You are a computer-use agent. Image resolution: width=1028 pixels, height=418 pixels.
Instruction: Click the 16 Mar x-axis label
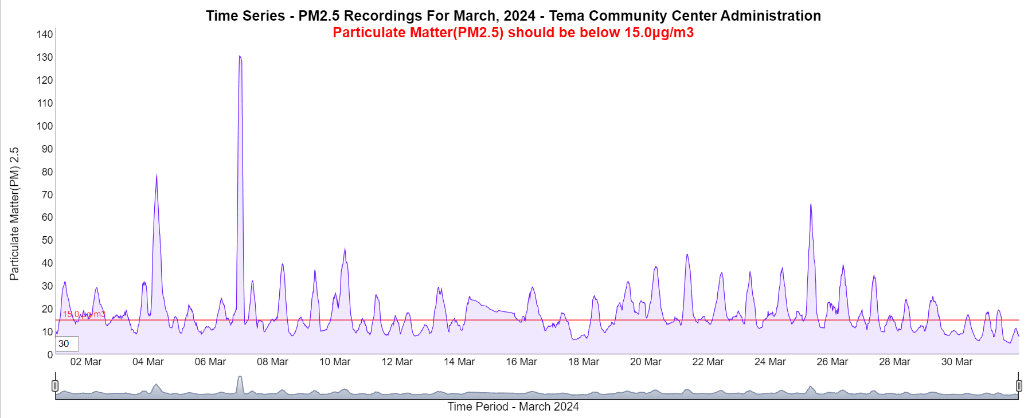point(521,362)
